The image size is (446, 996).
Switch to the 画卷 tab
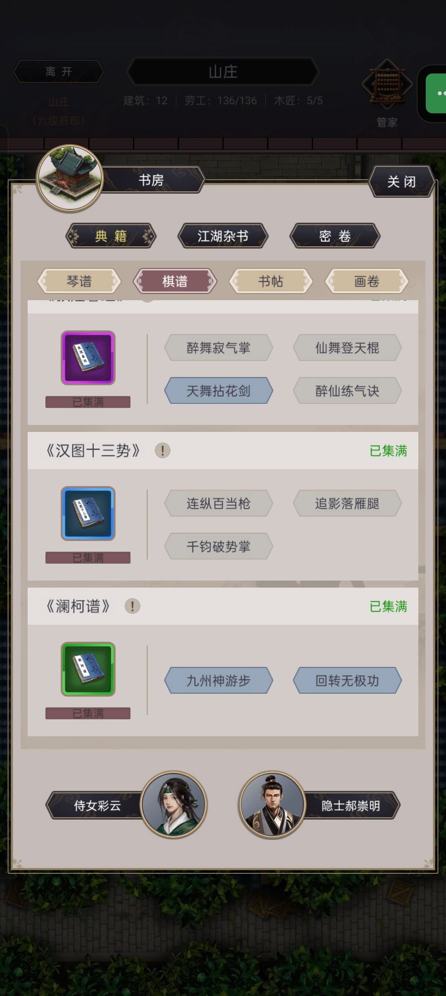click(367, 281)
